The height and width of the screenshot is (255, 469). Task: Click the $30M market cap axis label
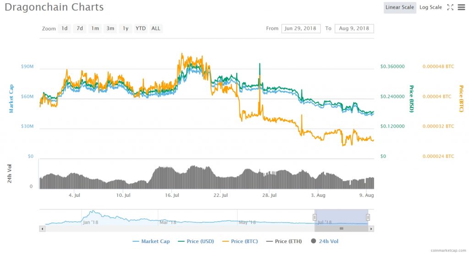27,126
